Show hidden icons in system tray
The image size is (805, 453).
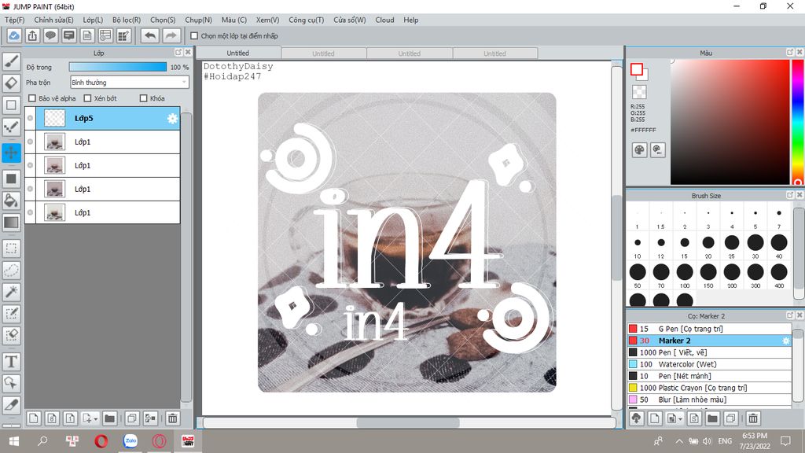[x=678, y=441]
